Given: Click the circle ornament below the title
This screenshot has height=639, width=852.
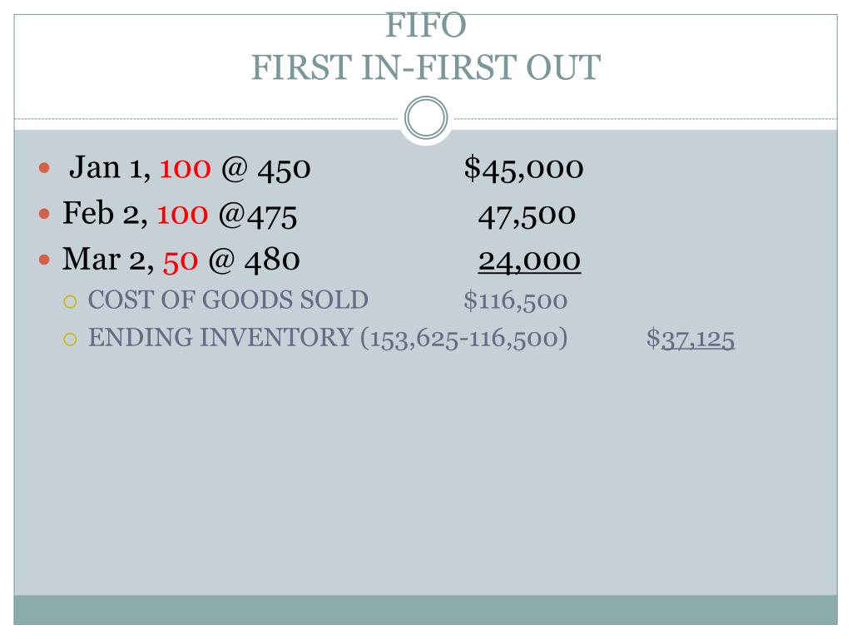Looking at the screenshot, I should point(426,117).
